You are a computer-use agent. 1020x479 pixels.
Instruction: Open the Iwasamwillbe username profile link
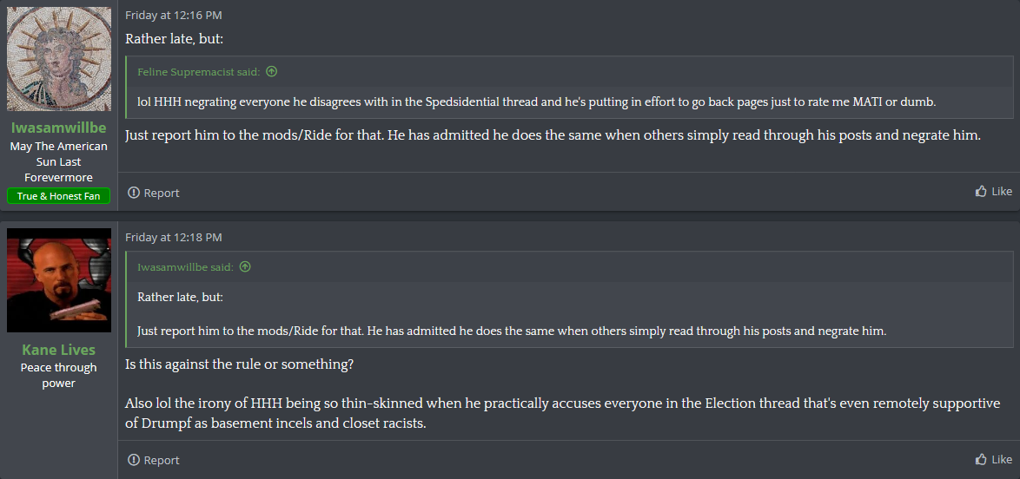(x=58, y=128)
